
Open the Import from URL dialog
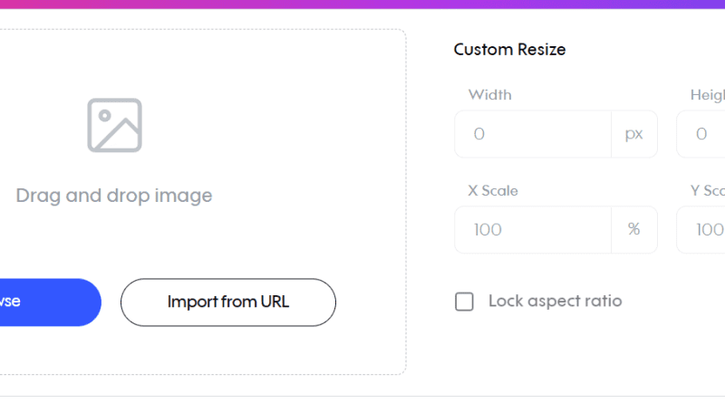click(228, 302)
